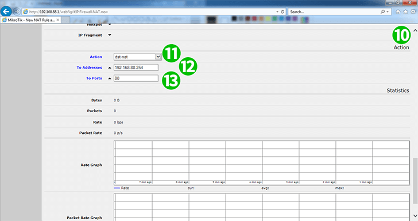Click the Action label link
Viewport: 418px width, 221px height.
click(96, 57)
